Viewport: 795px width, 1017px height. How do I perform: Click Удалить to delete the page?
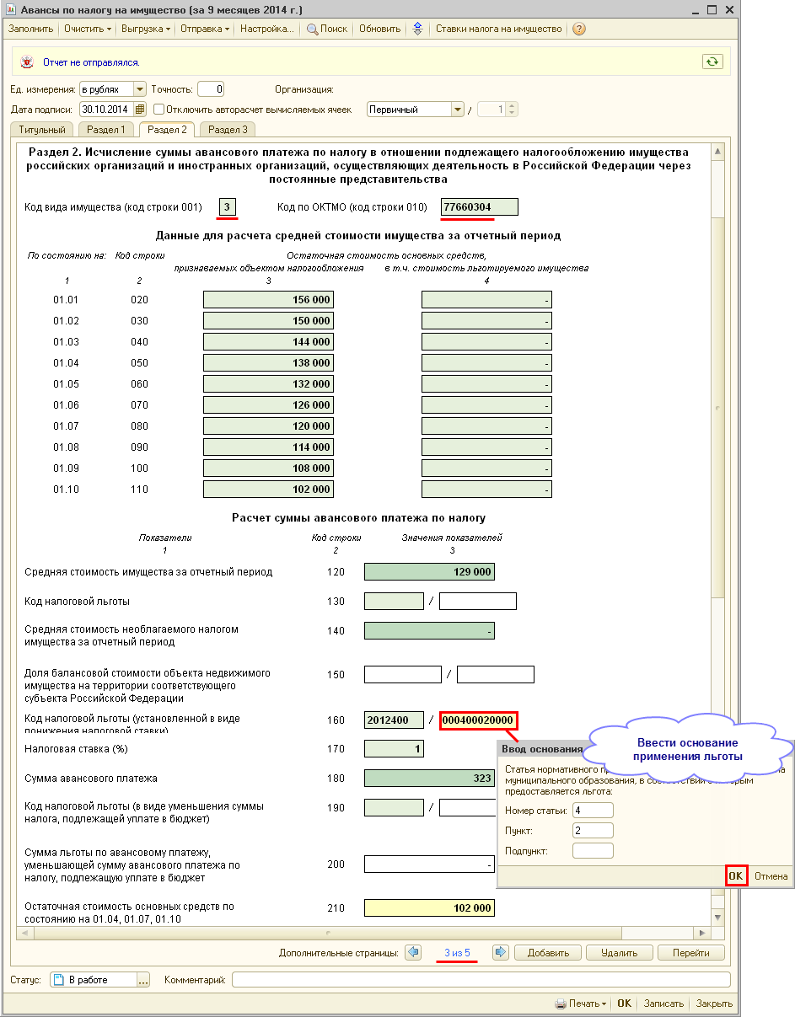tap(620, 953)
